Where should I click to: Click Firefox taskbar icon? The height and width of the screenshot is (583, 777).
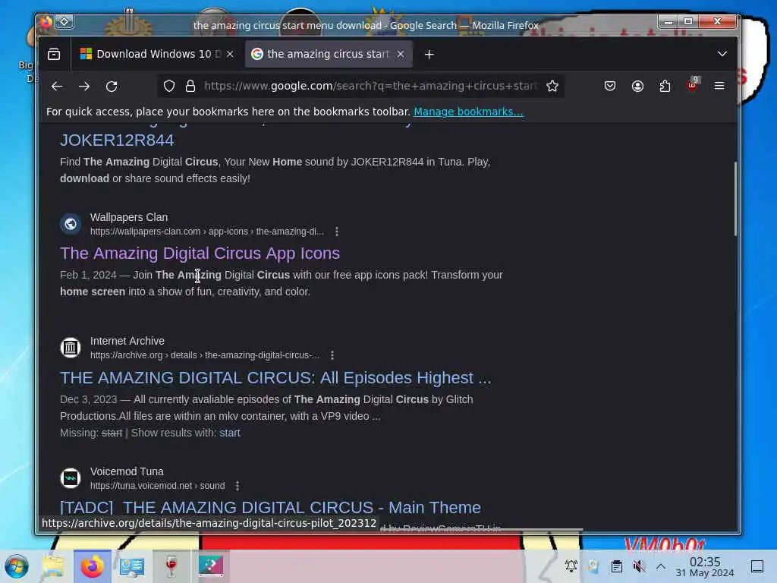[92, 566]
